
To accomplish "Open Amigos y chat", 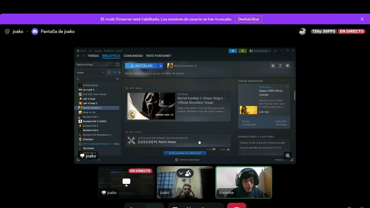I will coord(284,160).
